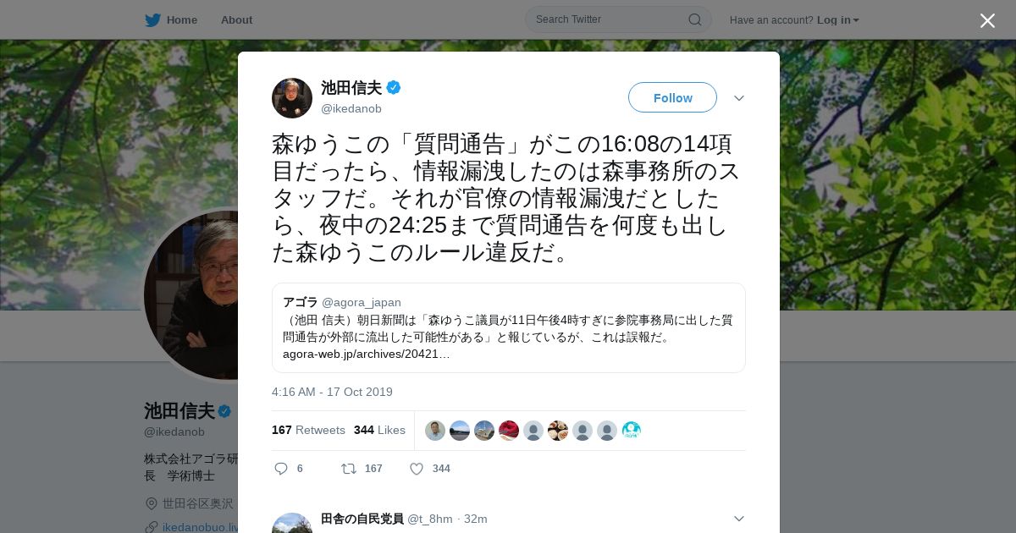Viewport: 1016px width, 533px height.
Task: Open the About menu item
Action: click(x=236, y=19)
